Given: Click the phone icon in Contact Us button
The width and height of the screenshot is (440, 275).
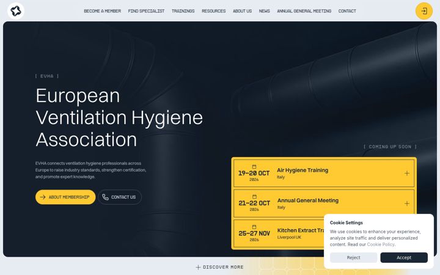Looking at the screenshot, I should tap(105, 197).
